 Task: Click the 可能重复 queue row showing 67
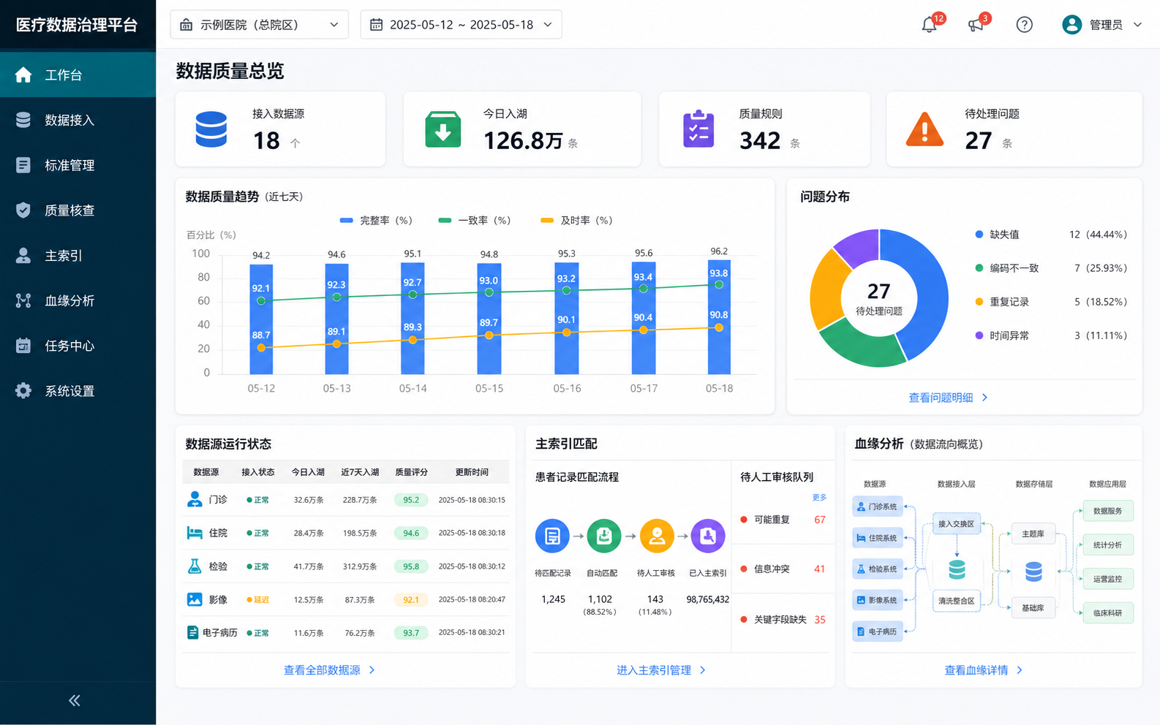[x=783, y=520]
